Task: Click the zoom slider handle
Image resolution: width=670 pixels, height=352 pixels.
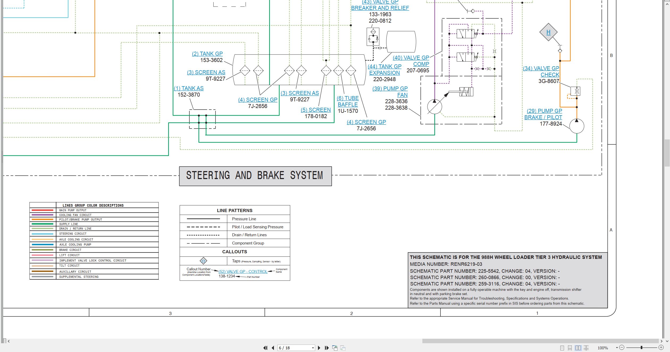Action: [642, 347]
